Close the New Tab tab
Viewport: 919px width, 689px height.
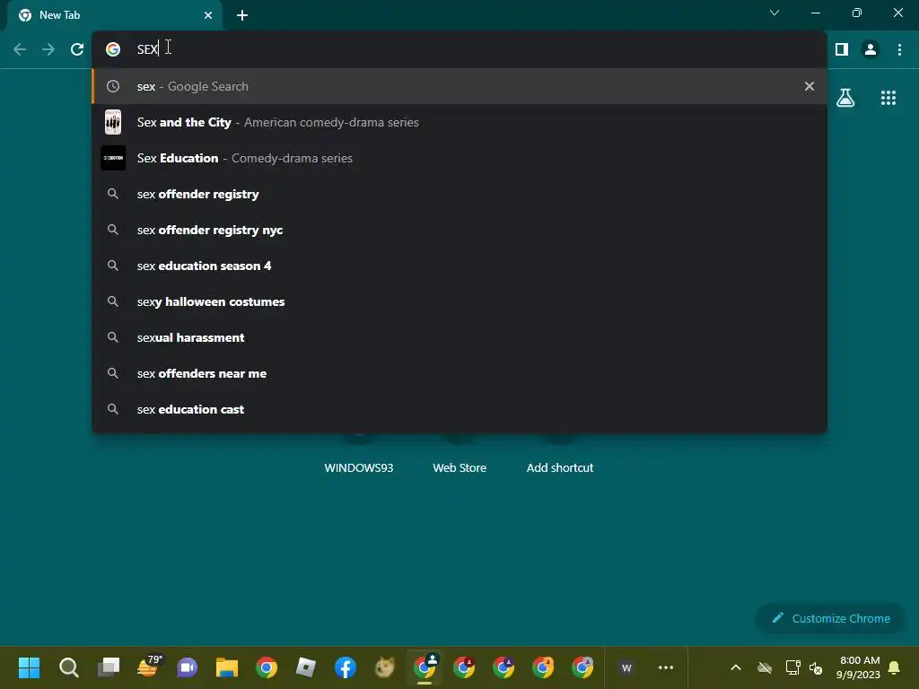[208, 15]
